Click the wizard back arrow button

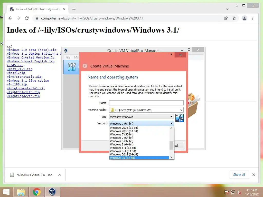85,66
